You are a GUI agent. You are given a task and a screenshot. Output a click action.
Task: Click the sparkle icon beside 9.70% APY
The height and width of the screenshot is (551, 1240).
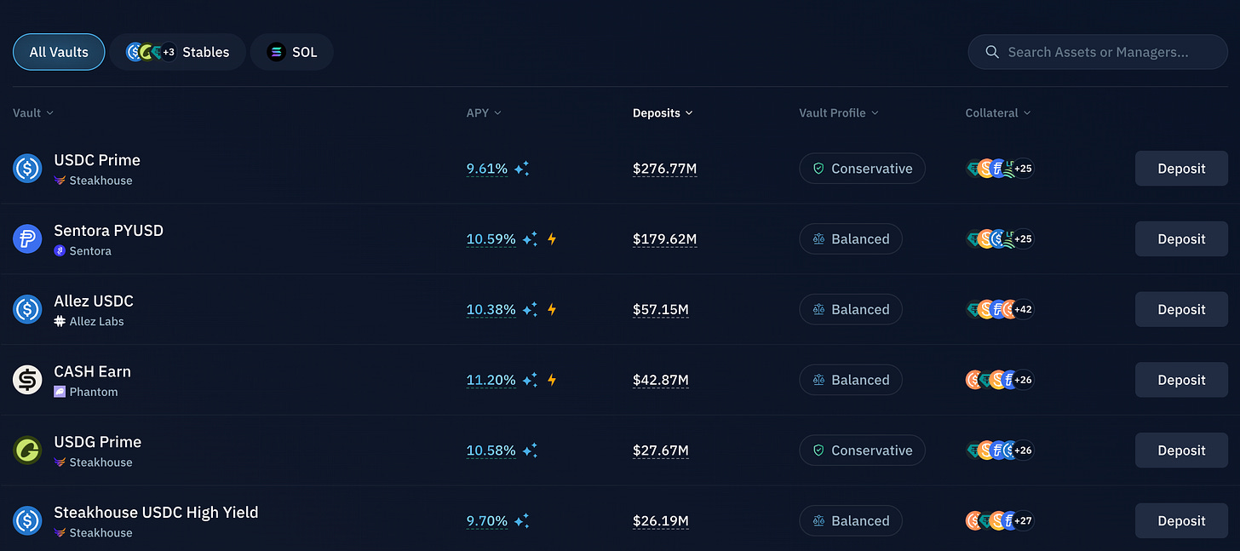[x=521, y=521]
